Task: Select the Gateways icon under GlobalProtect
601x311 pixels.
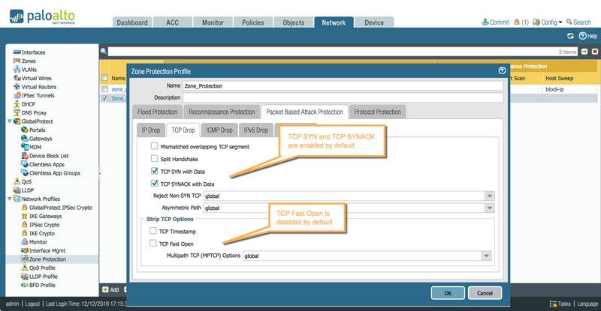Action: tap(25, 139)
